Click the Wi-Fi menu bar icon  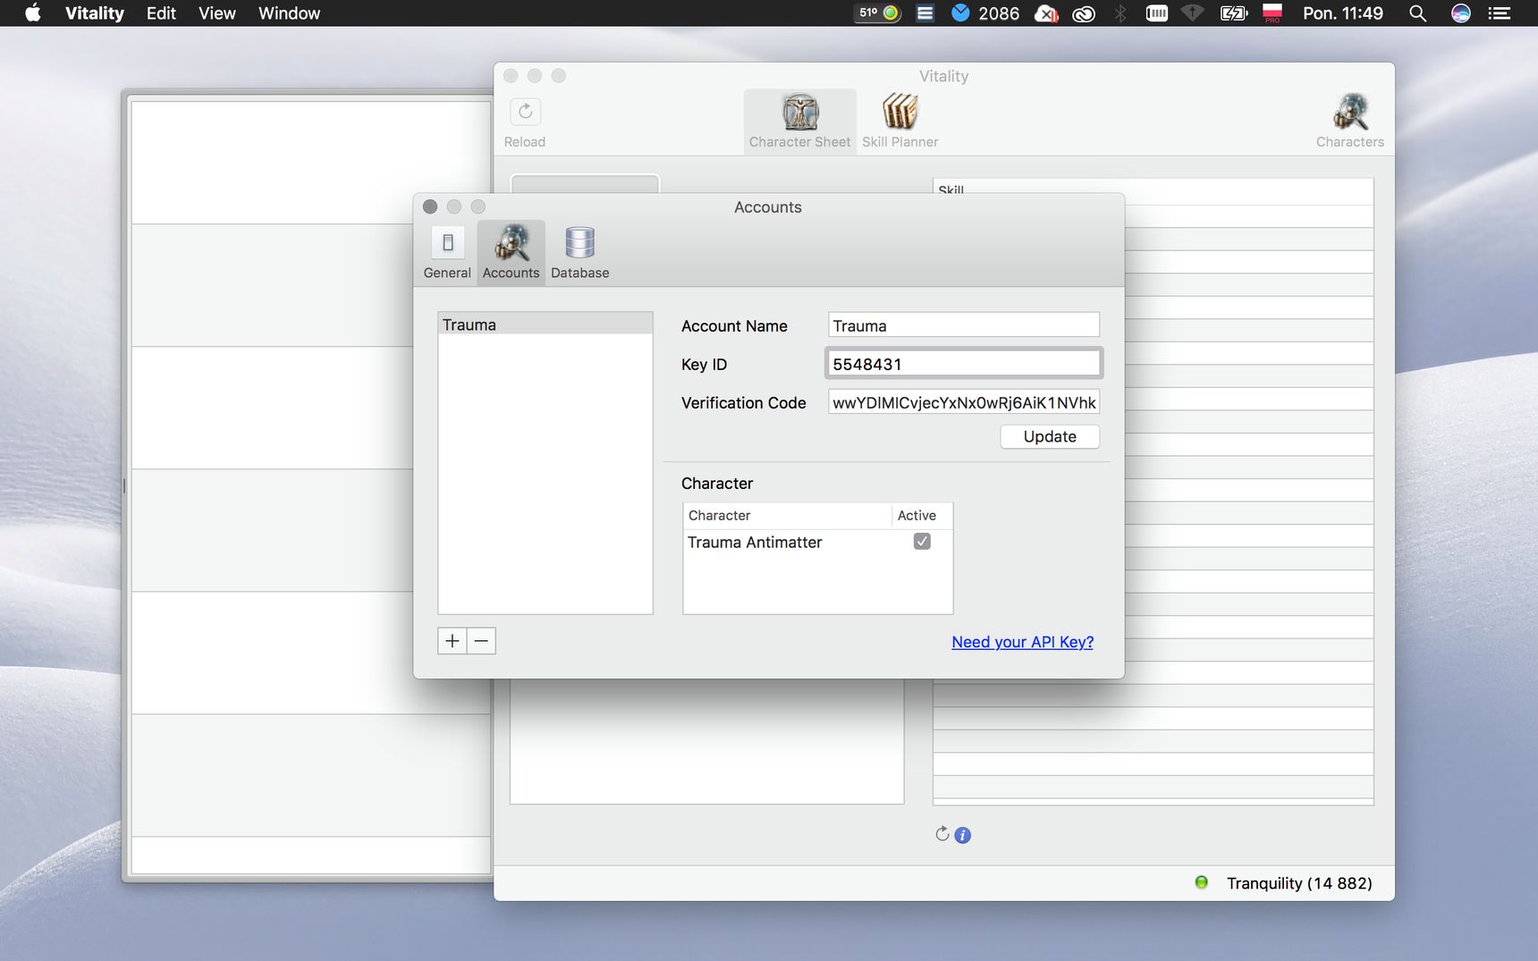coord(1193,13)
